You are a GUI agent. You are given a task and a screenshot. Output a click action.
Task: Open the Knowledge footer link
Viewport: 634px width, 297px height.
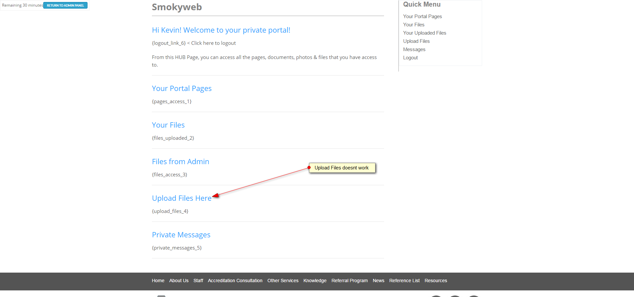[315, 281]
